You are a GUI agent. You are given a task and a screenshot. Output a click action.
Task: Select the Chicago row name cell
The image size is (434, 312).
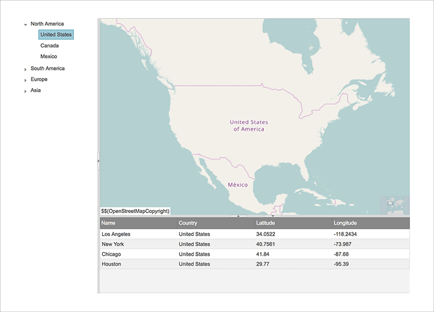tap(138, 254)
